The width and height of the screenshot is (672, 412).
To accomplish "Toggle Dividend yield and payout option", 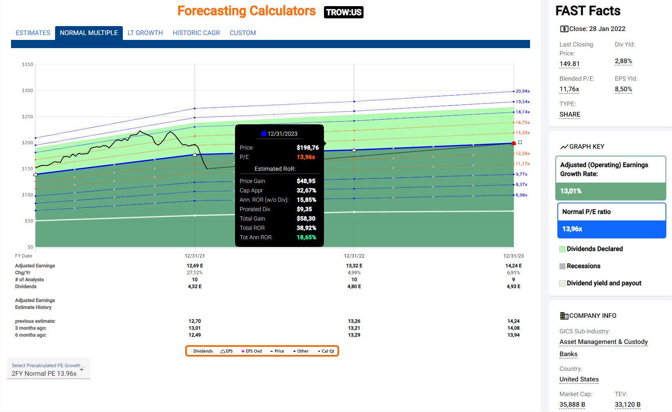I will pyautogui.click(x=563, y=283).
